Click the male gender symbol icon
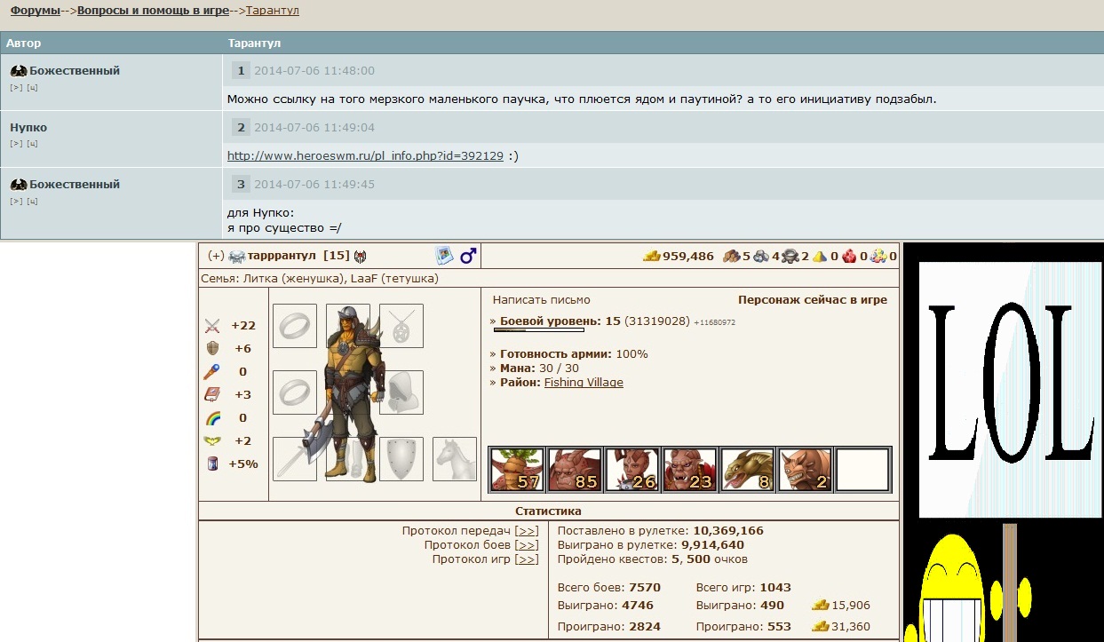The height and width of the screenshot is (642, 1104). tap(468, 256)
